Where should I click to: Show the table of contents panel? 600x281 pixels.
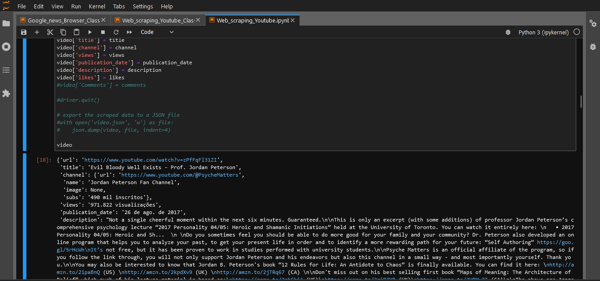coord(6,70)
